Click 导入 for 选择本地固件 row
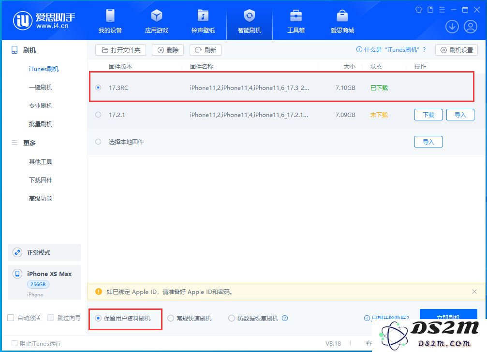 click(428, 142)
